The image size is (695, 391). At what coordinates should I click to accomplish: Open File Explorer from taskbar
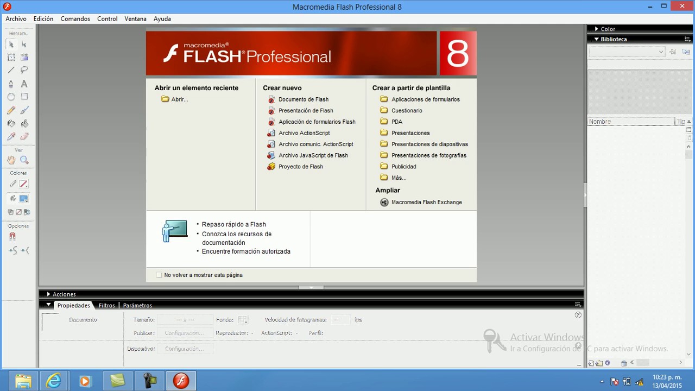(23, 381)
